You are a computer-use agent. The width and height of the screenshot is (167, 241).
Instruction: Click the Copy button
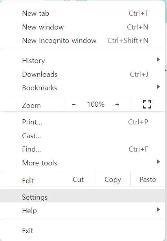tap(113, 179)
